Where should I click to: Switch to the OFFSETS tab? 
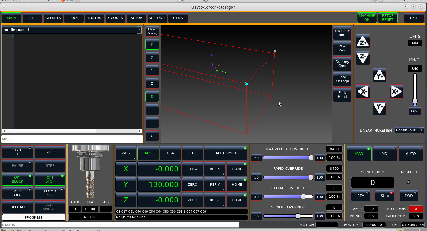click(53, 18)
